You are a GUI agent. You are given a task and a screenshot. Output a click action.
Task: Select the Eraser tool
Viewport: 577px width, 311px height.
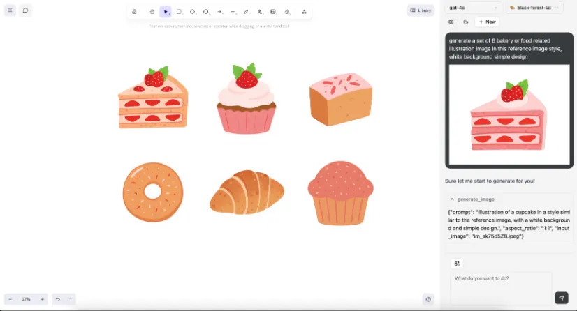point(287,12)
